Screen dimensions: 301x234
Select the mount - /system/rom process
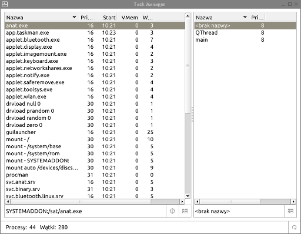click(95, 153)
